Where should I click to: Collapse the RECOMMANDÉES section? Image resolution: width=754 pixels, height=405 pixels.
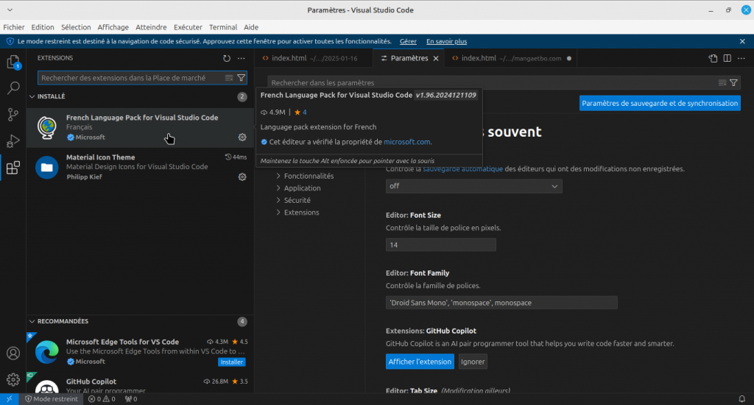coord(32,321)
